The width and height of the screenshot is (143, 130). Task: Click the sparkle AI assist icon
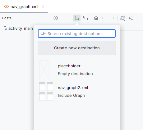[131, 18]
